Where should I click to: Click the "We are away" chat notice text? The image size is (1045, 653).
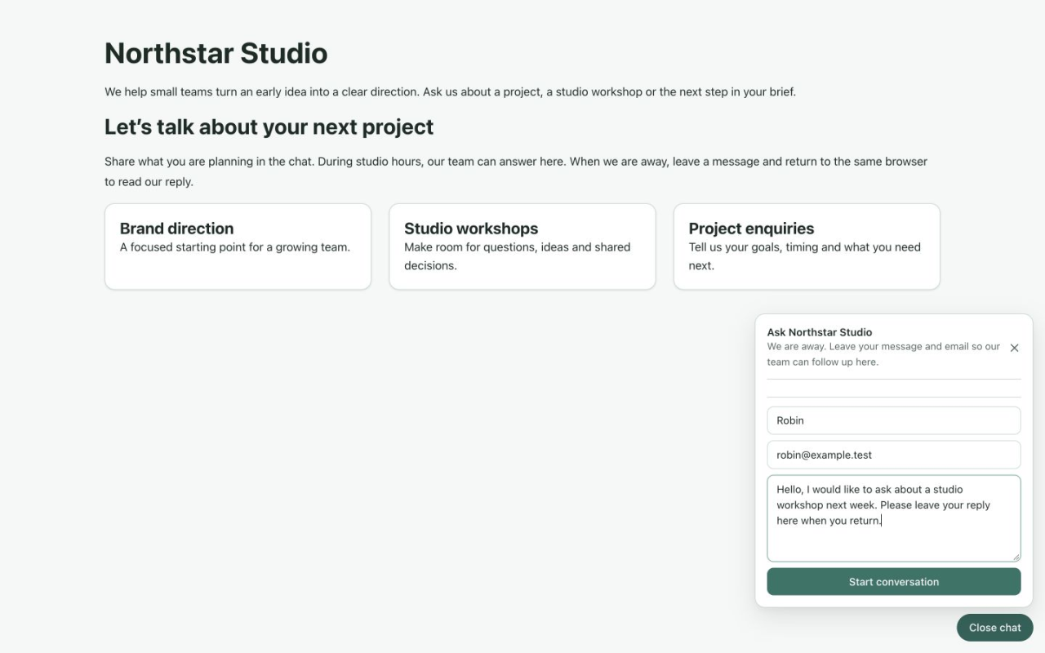(883, 354)
